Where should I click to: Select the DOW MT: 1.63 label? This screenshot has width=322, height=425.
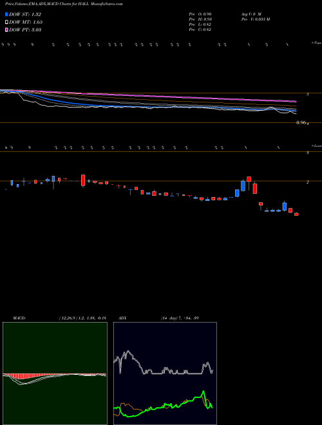tap(26, 23)
